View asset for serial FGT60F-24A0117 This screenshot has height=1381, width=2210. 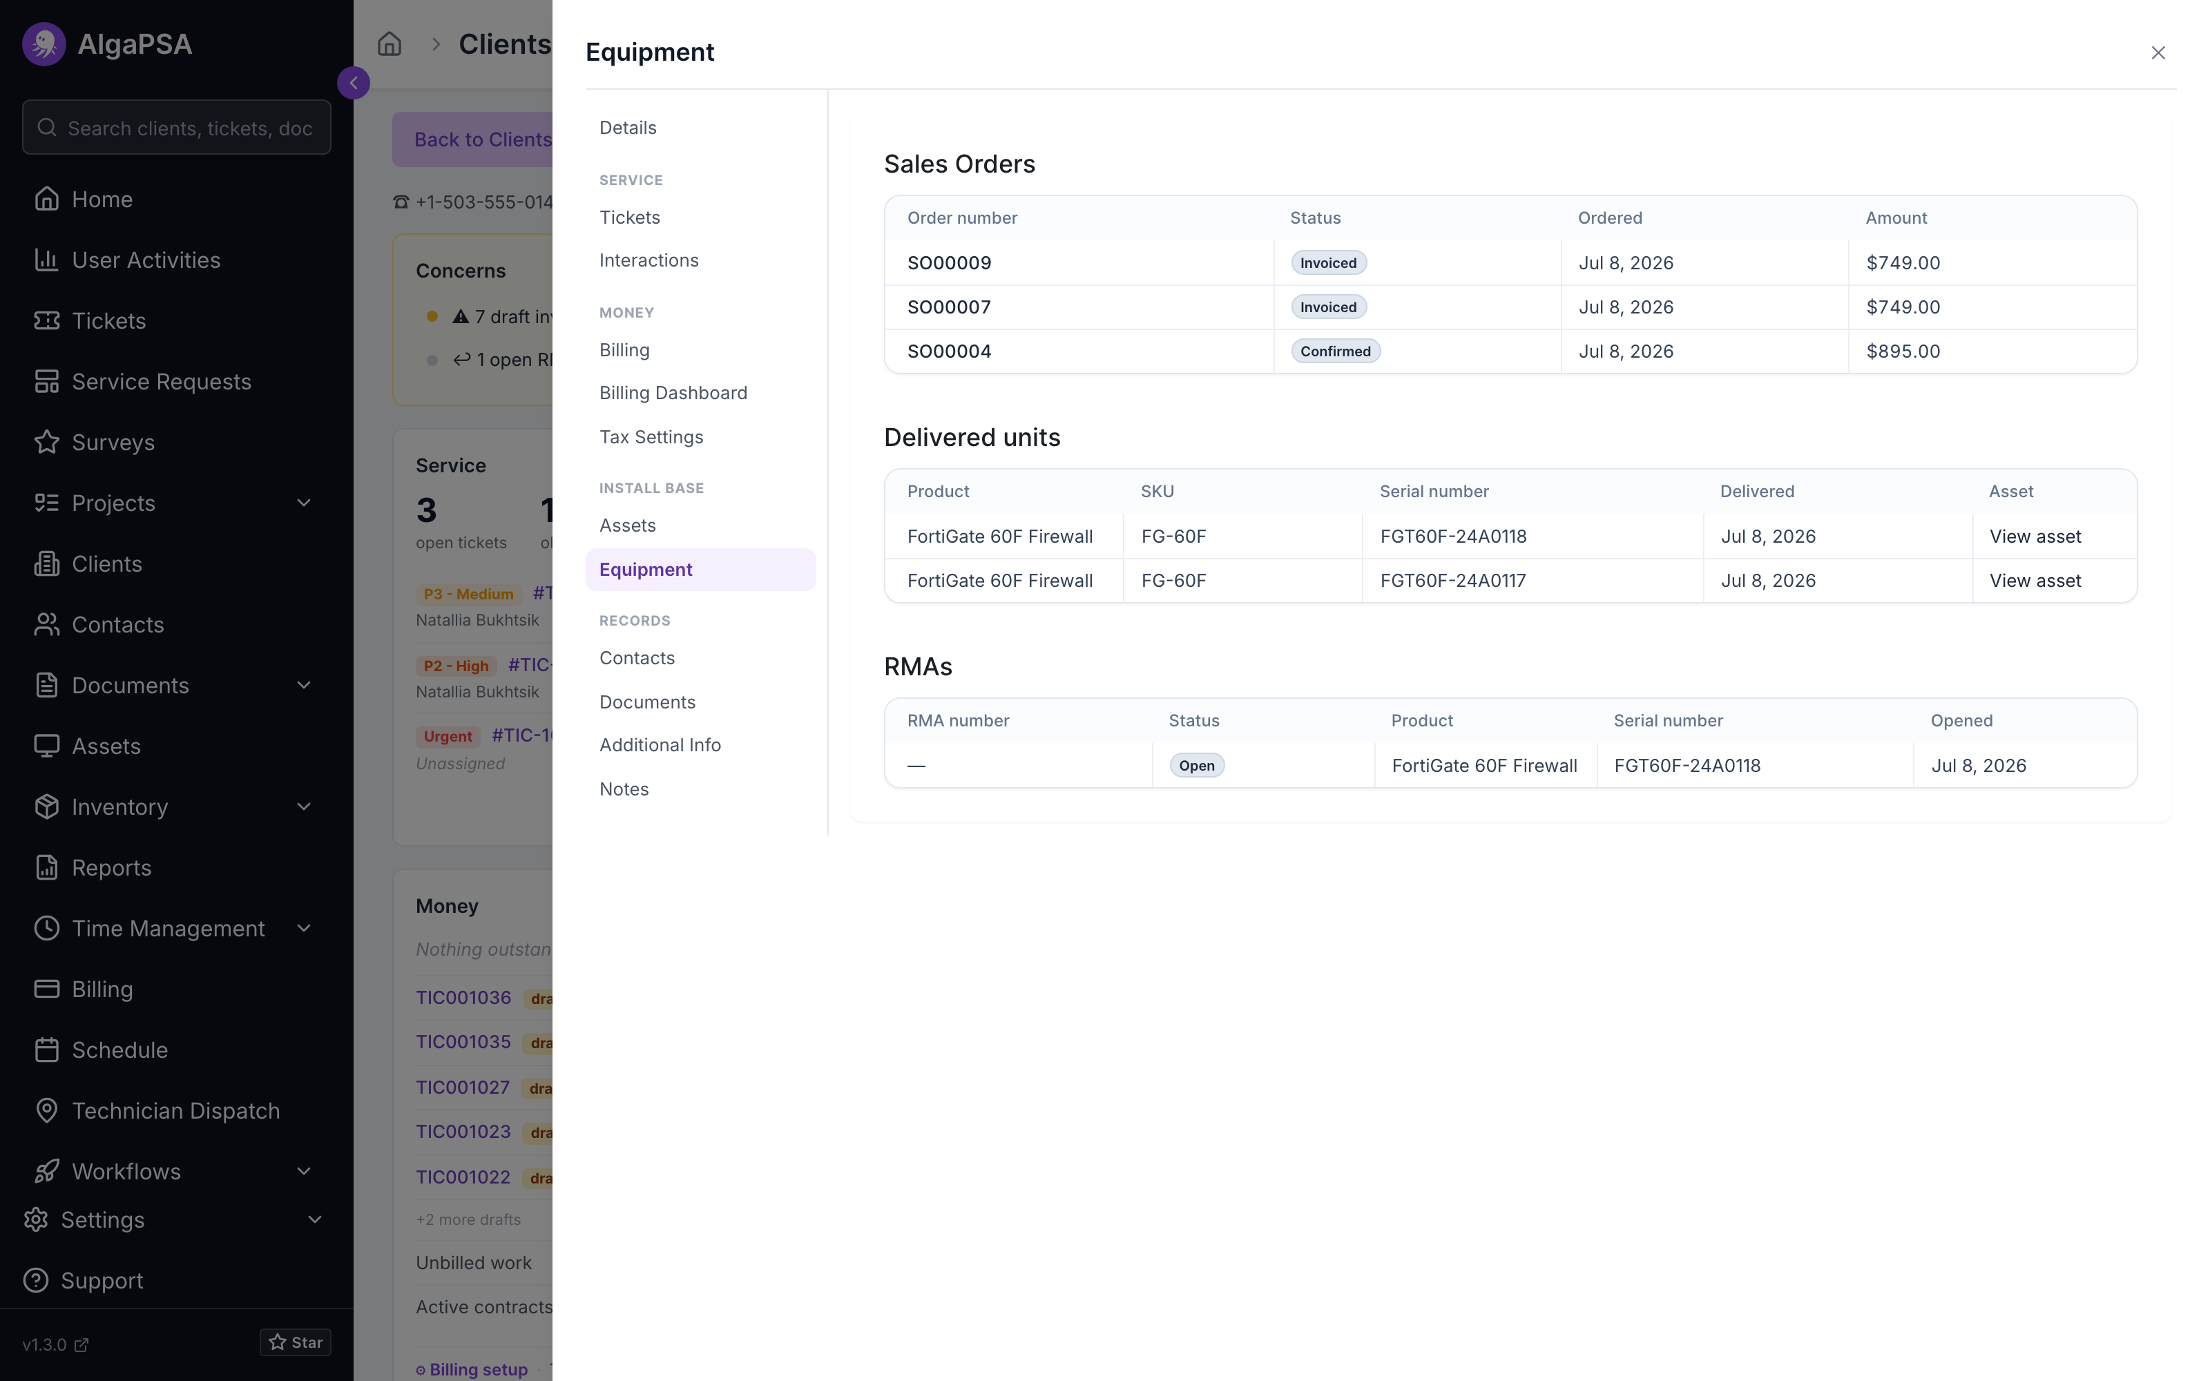pos(2035,580)
